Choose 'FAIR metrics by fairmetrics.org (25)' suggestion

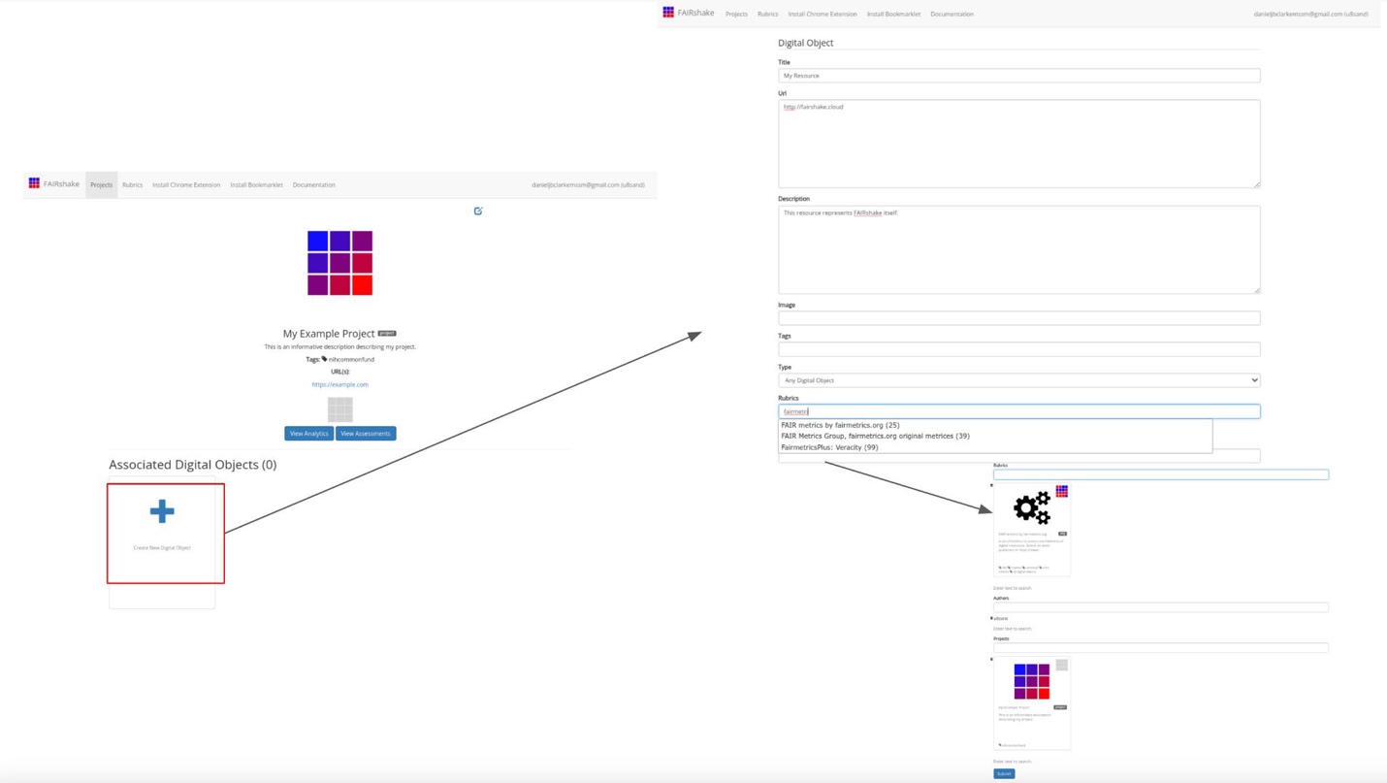pos(840,425)
